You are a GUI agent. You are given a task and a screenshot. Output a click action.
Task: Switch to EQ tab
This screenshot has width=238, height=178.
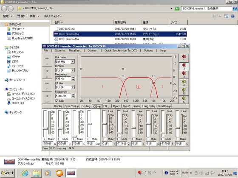(107, 106)
